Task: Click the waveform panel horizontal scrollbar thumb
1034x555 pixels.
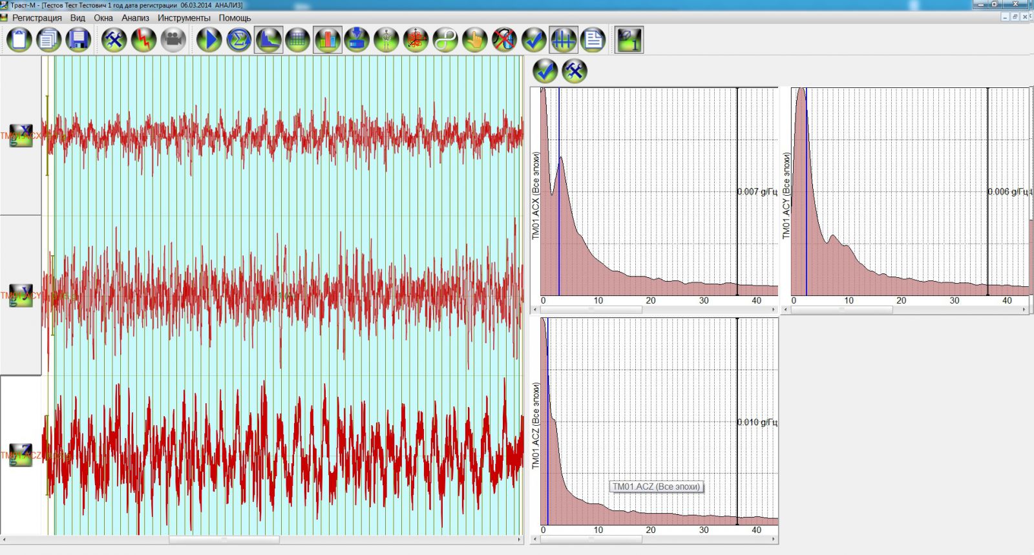Action: [224, 539]
